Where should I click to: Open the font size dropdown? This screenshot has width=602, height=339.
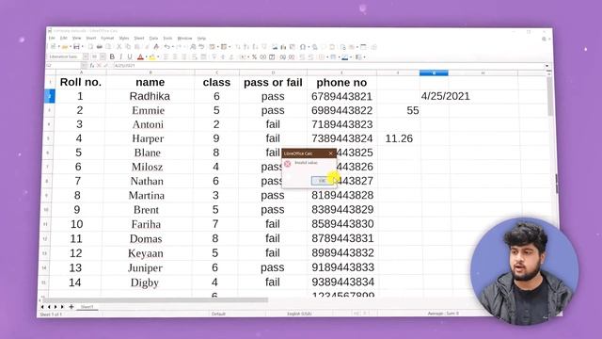[x=103, y=56]
